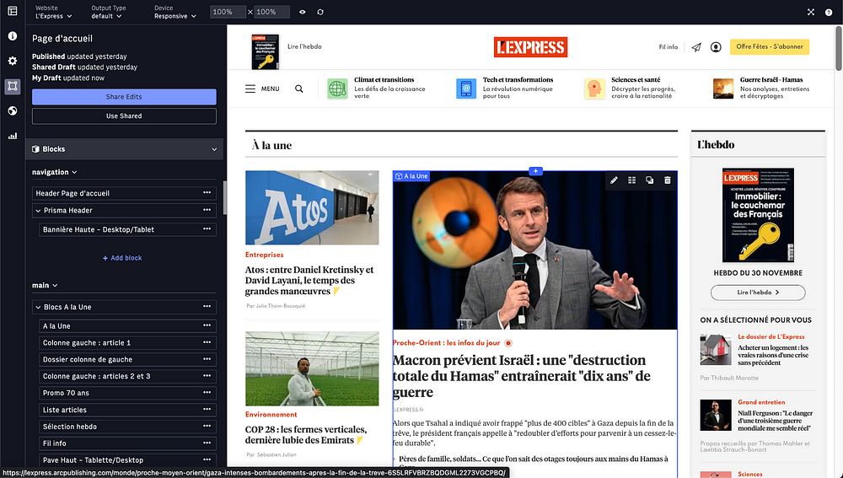Open options for Header Page d'accueil block
This screenshot has height=478, width=843.
[207, 192]
